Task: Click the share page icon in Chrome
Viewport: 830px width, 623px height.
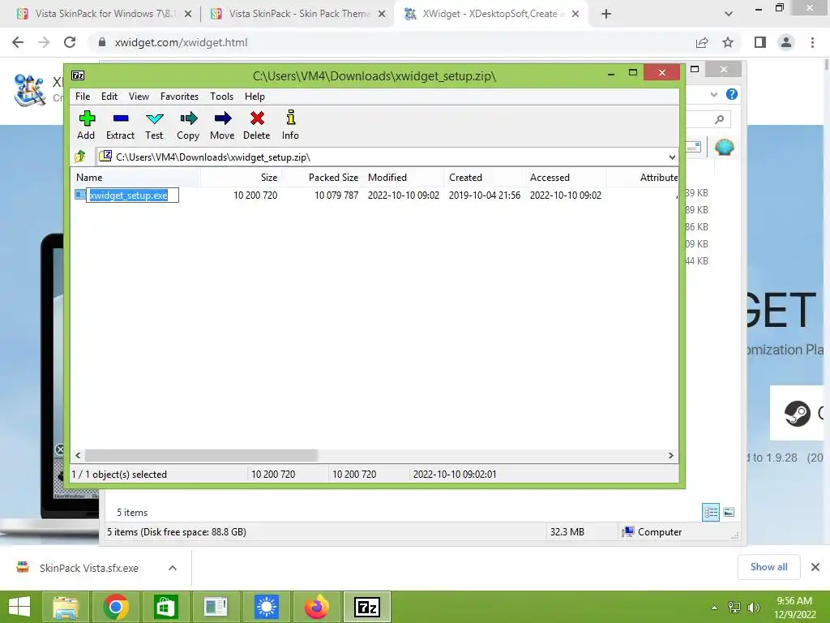Action: pyautogui.click(x=702, y=42)
